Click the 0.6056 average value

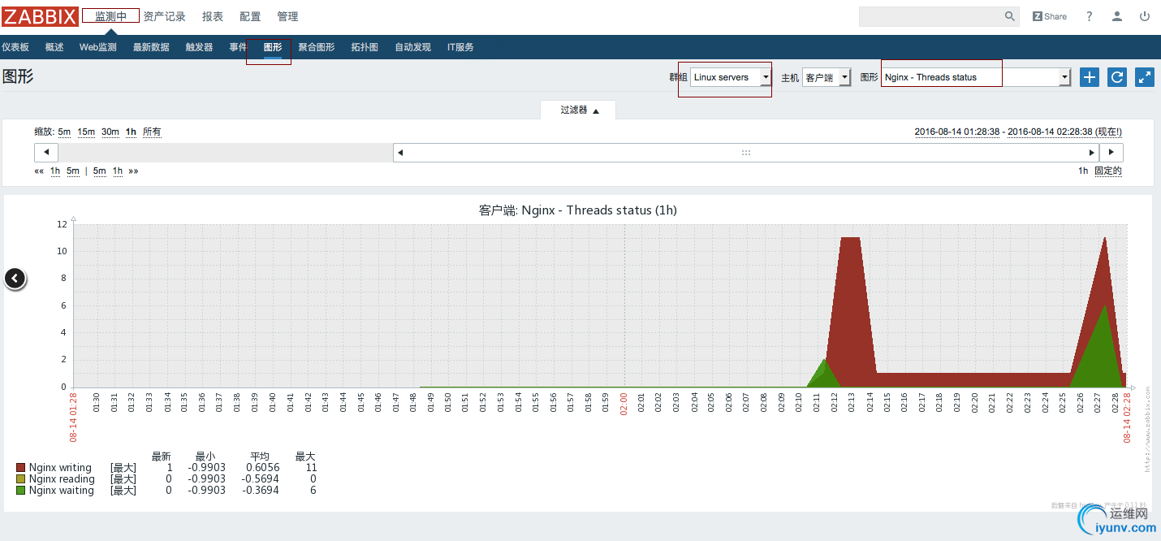(263, 468)
